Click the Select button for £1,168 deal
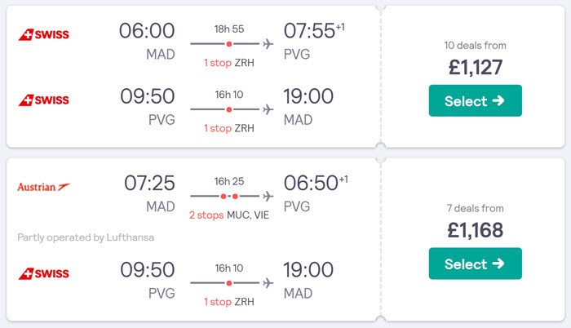The width and height of the screenshot is (571, 328). [476, 264]
